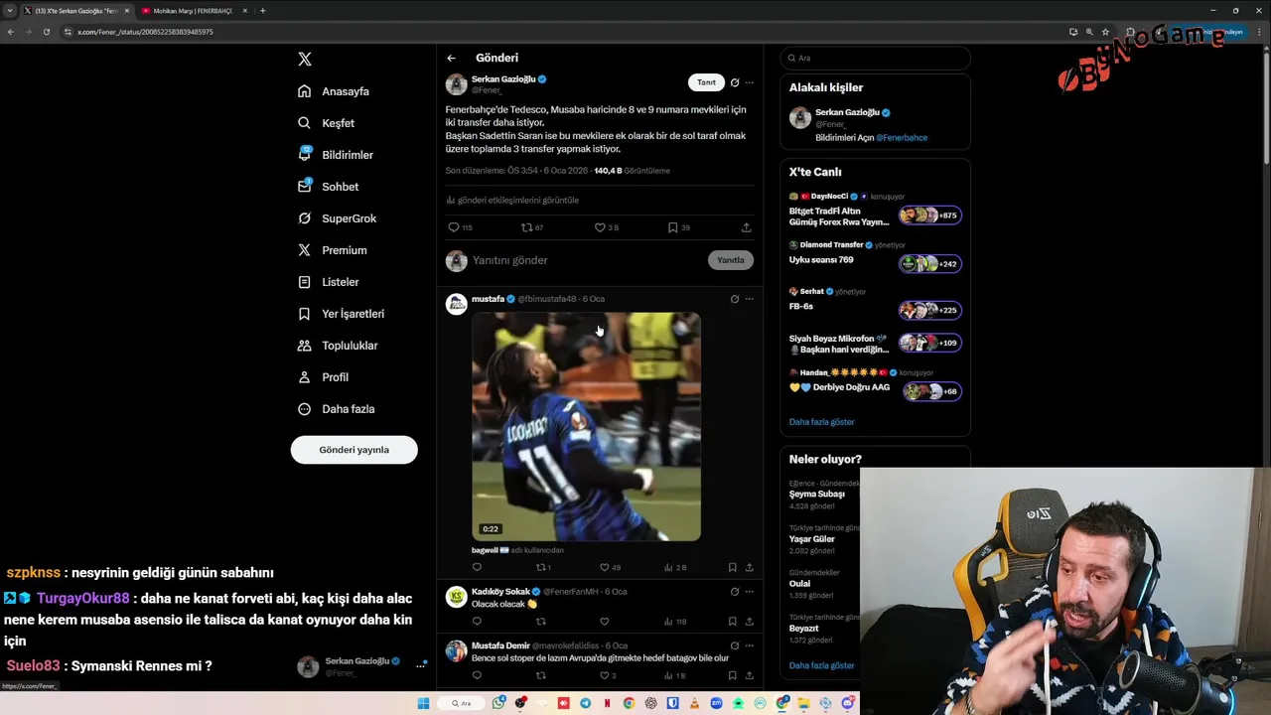
Task: Open Yer İşaretleri bookmarks
Action: tap(341, 314)
